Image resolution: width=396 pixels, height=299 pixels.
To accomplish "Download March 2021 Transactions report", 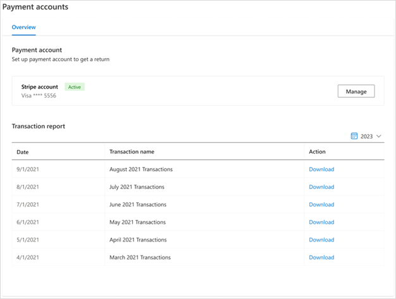I will coord(321,258).
